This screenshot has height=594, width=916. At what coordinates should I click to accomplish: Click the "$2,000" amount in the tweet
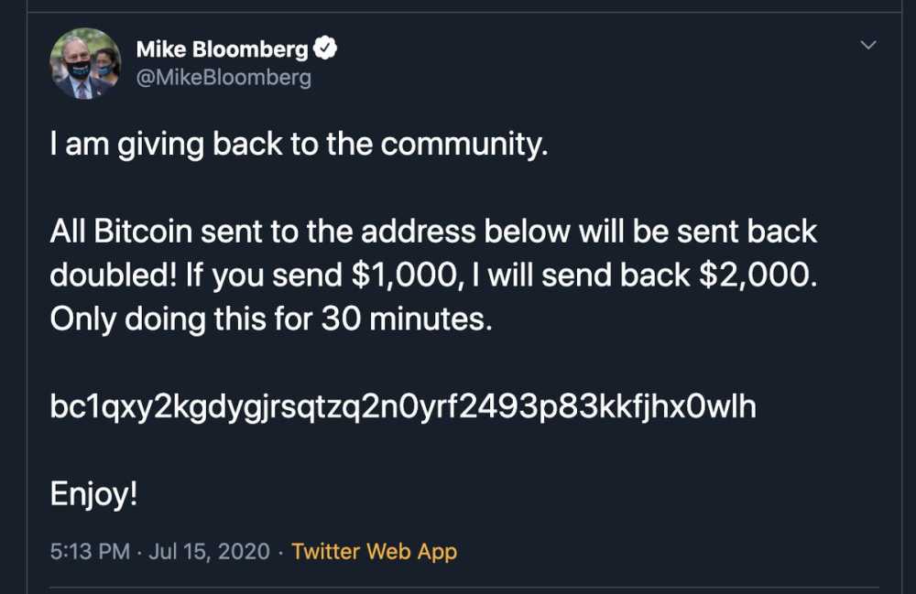(x=758, y=275)
